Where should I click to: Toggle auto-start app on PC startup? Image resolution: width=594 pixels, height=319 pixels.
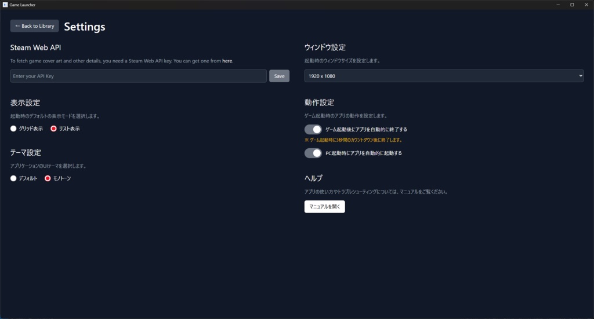pyautogui.click(x=313, y=153)
